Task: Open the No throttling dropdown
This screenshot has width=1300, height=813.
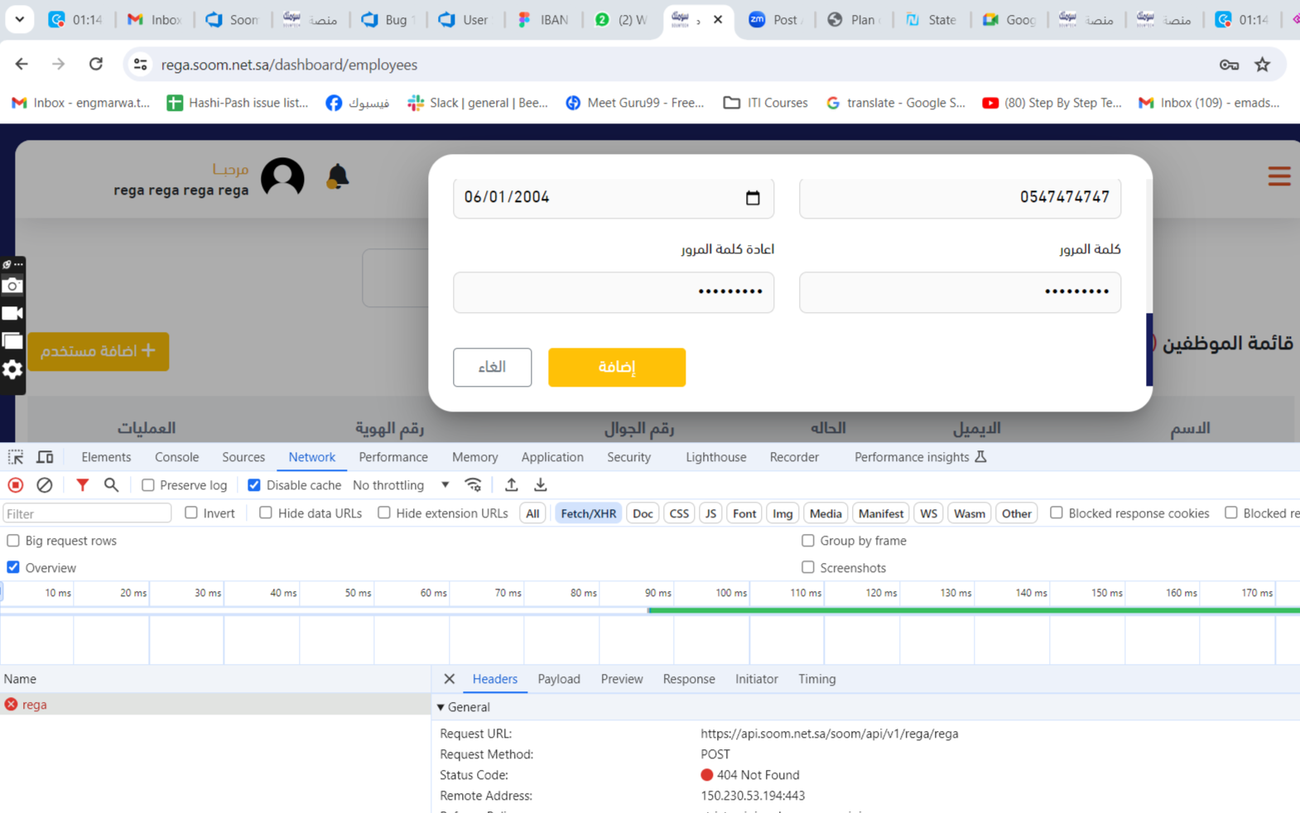Action: click(x=401, y=485)
